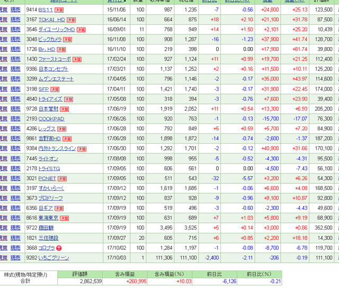The height and width of the screenshot is (288, 339).
Task: Open the SFP stock link
Action: [x=43, y=89]
